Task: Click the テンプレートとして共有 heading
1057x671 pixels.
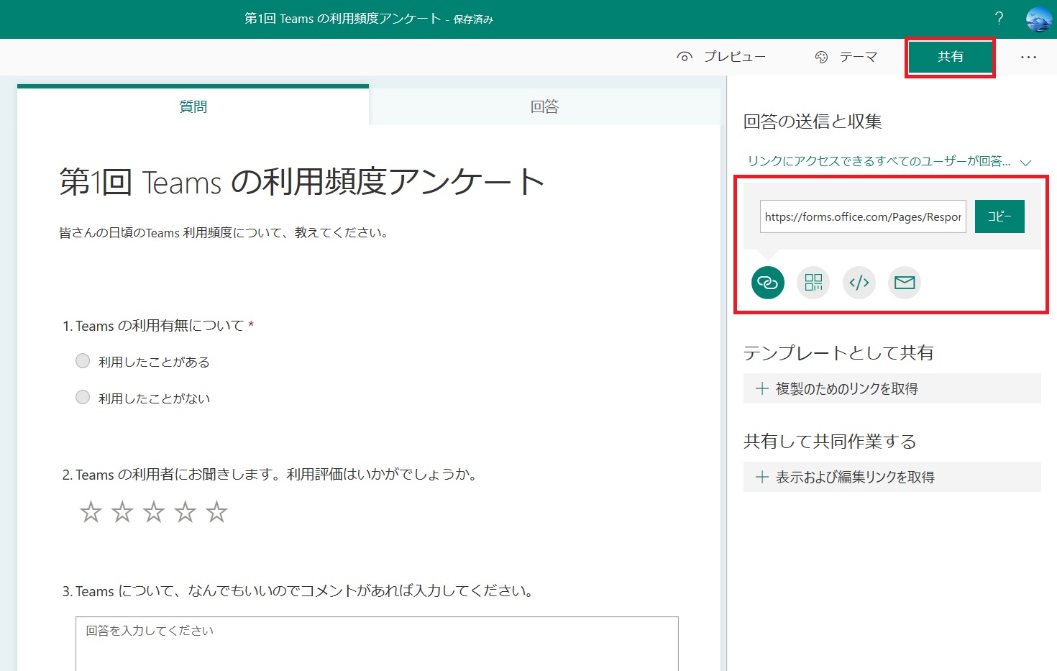Action: point(838,353)
